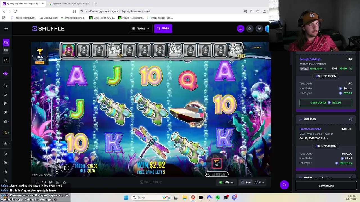The height and width of the screenshot is (202, 360).
Task: Expand the USD currency dropdown
Action: pyautogui.click(x=226, y=182)
